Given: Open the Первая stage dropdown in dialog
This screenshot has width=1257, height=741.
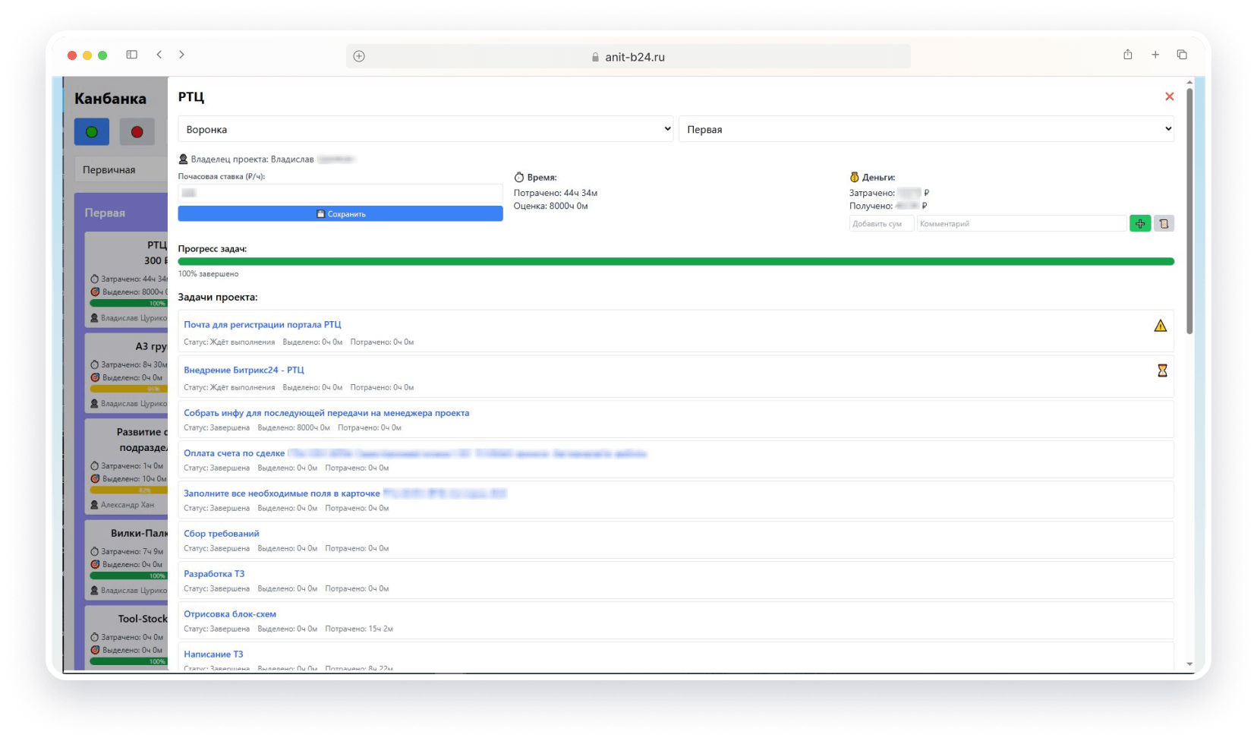Looking at the screenshot, I should [926, 129].
